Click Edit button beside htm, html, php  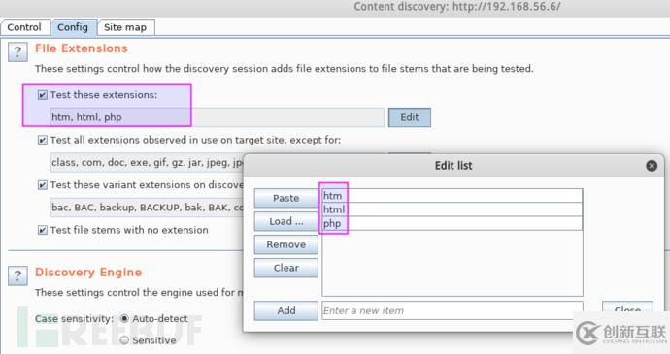[x=410, y=117]
